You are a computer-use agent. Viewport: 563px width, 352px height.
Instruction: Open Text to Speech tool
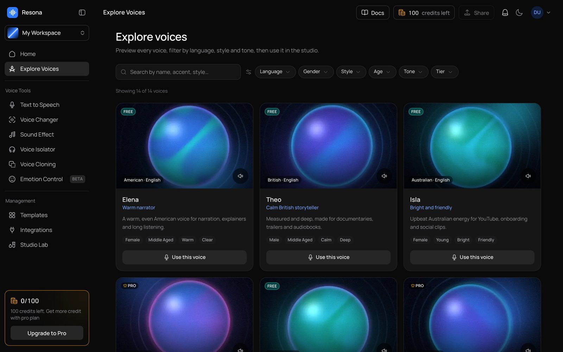[47, 105]
